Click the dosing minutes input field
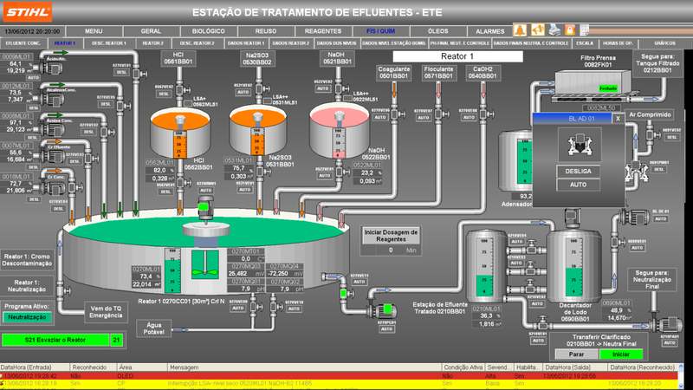Viewport: 693px width, 390px height. (391, 250)
